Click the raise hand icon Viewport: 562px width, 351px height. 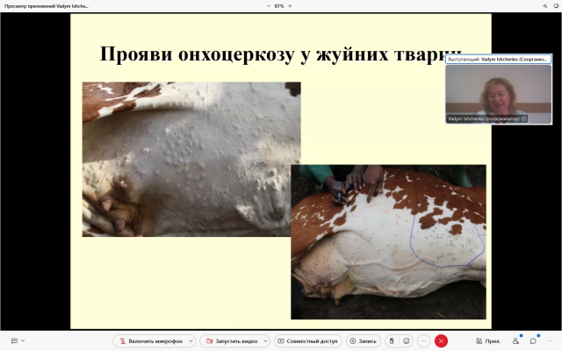pos(392,341)
